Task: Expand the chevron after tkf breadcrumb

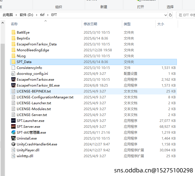Action: pos(48,15)
